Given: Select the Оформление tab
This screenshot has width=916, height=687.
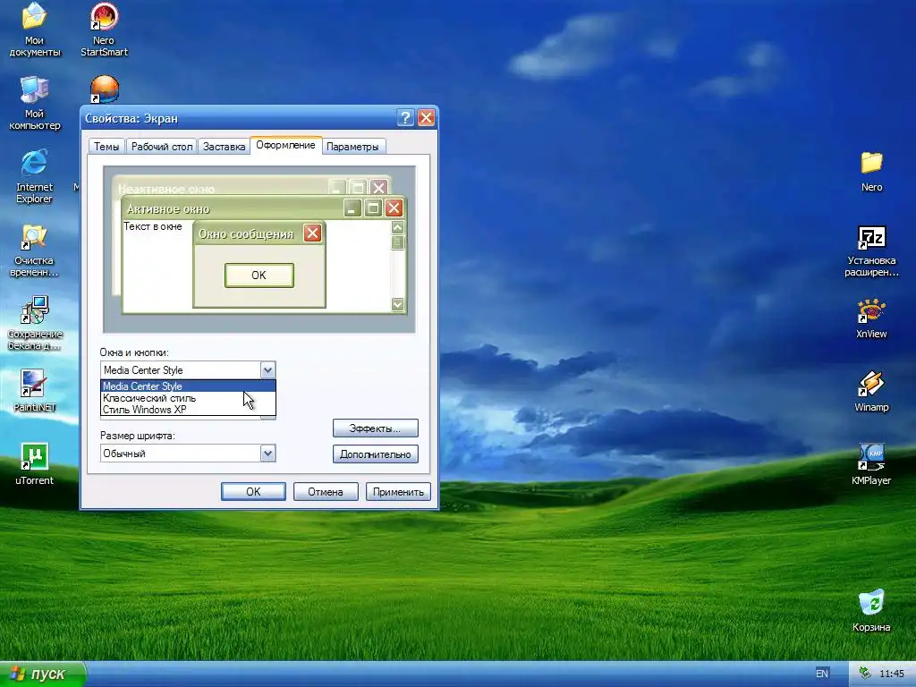Looking at the screenshot, I should 285,145.
